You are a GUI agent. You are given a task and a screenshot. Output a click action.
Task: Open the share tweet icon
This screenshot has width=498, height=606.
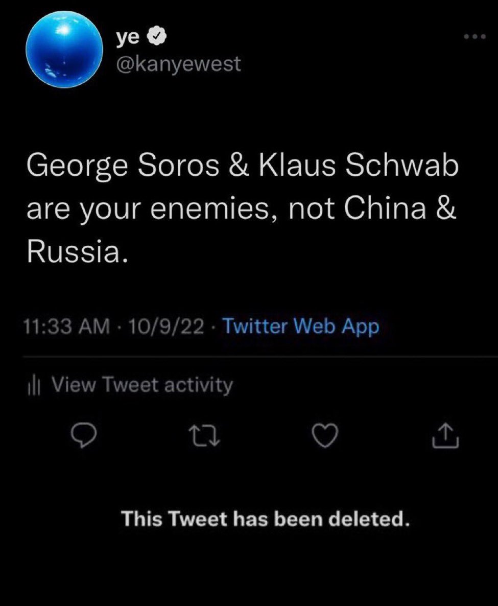point(445,435)
